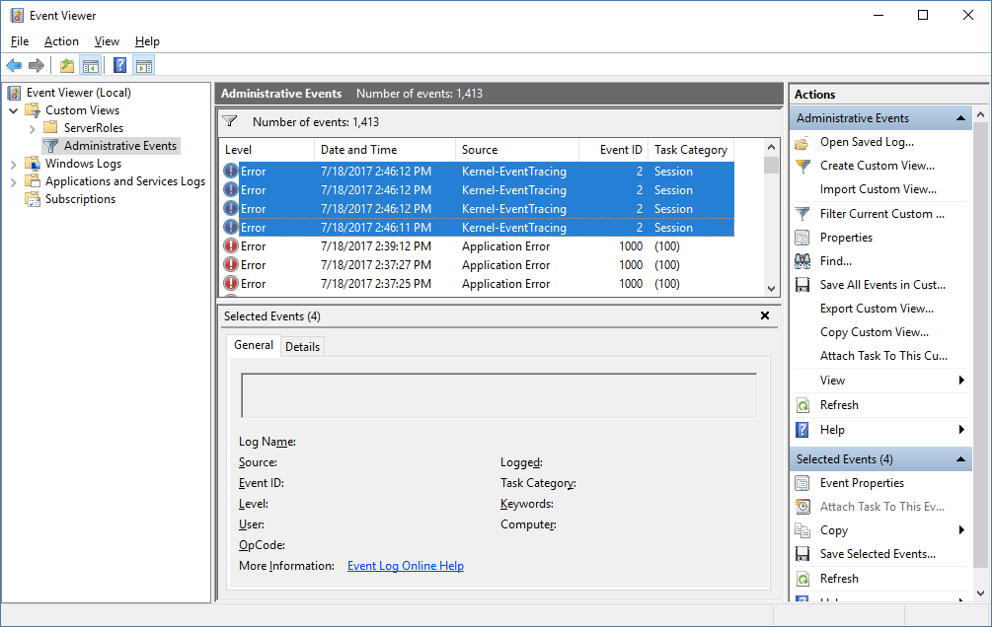The width and height of the screenshot is (992, 627).
Task: Click the back navigation arrow
Action: [x=14, y=65]
